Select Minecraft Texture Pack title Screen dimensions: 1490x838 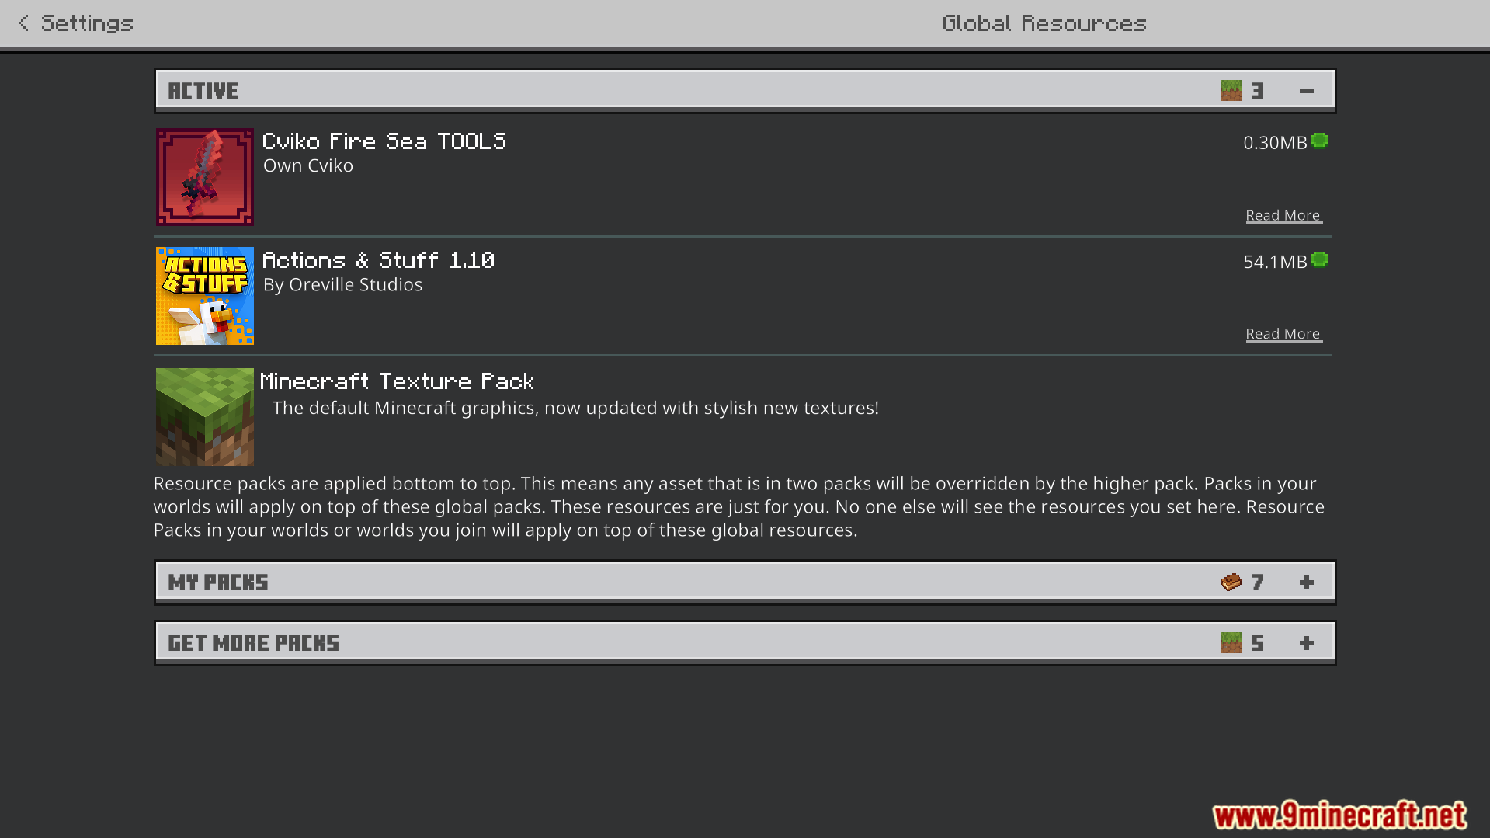397,381
